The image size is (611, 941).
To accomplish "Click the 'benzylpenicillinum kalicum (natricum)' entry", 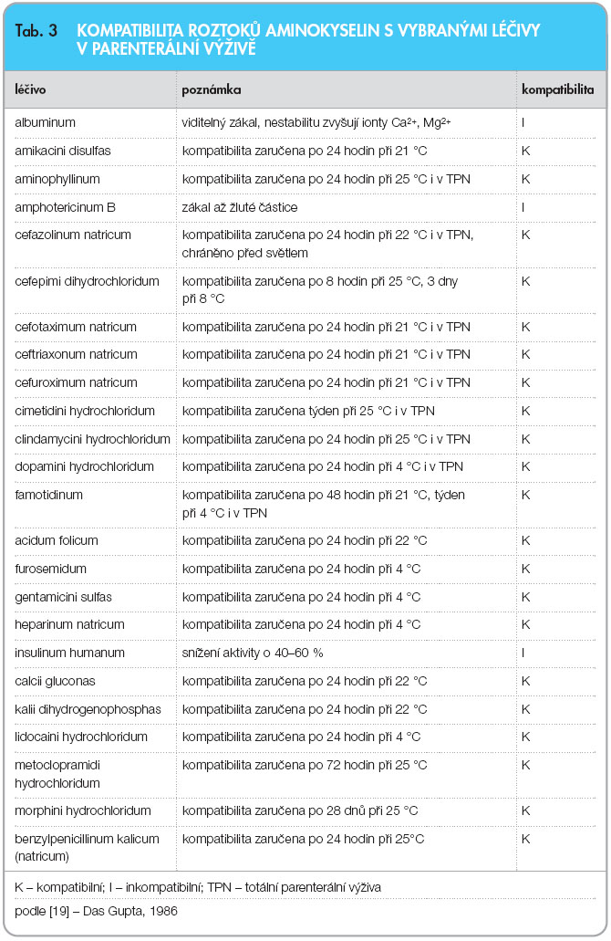I will [x=87, y=847].
